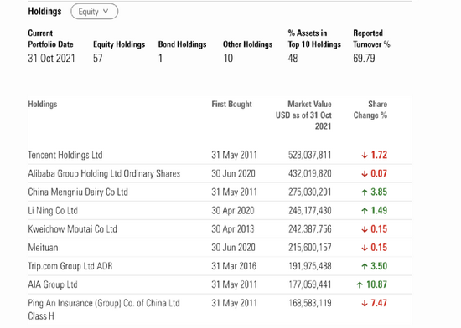Open Alibaba Group Holding Ltd Ordinary Shares

[104, 173]
